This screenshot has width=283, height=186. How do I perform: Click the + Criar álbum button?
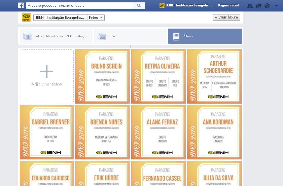click(226, 18)
